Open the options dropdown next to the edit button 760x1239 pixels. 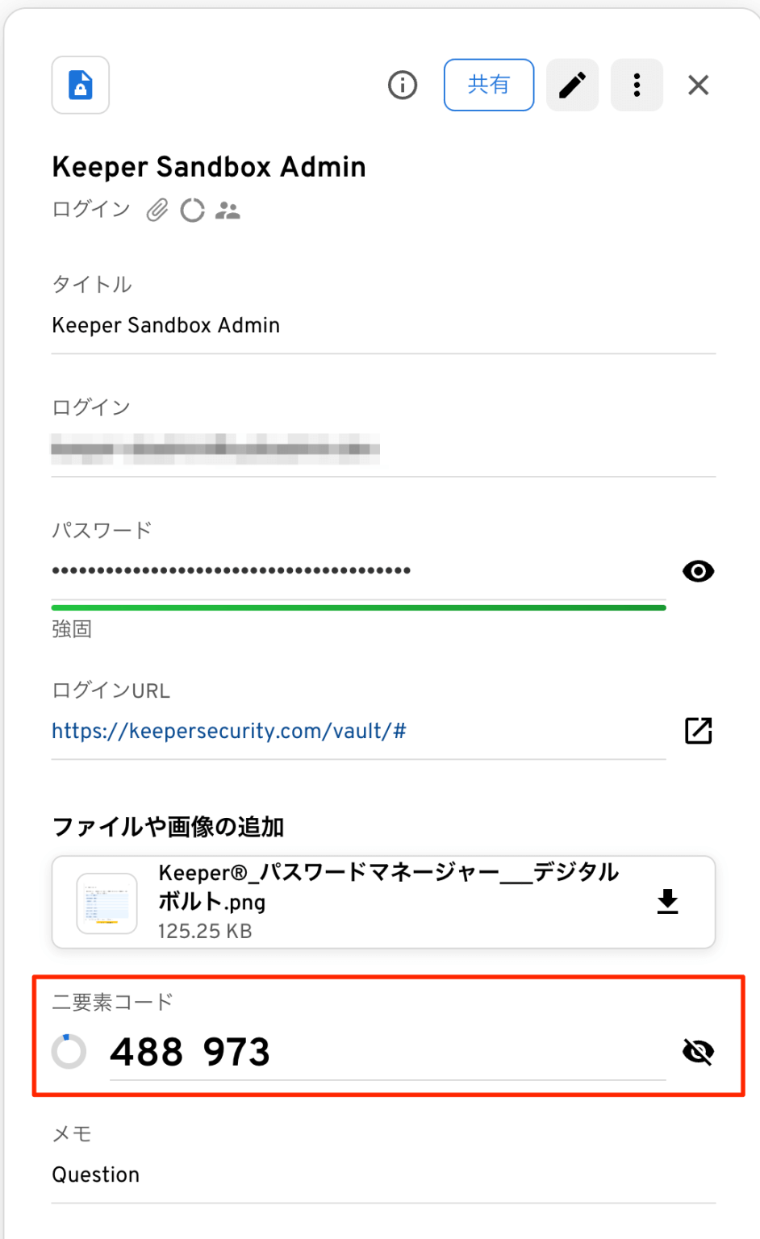click(x=637, y=85)
